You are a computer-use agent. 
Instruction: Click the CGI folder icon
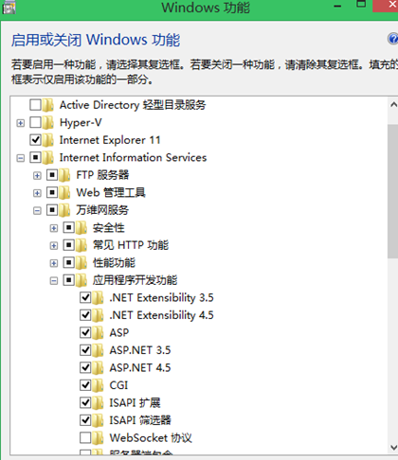[98, 385]
